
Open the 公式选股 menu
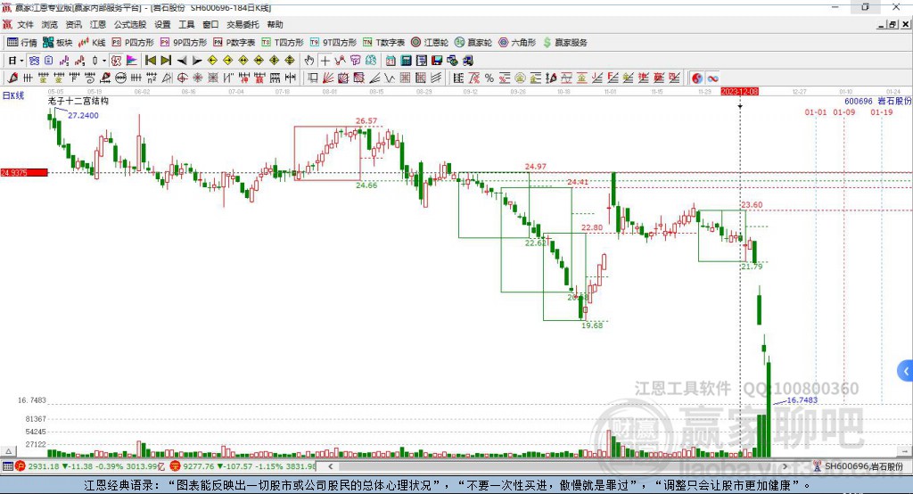click(x=130, y=24)
